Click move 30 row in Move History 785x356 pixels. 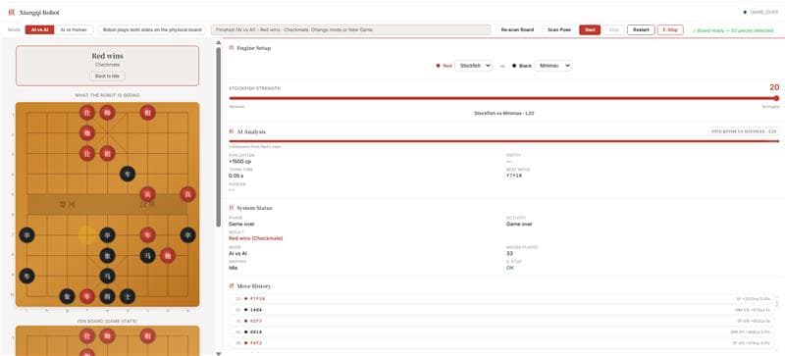(x=501, y=331)
